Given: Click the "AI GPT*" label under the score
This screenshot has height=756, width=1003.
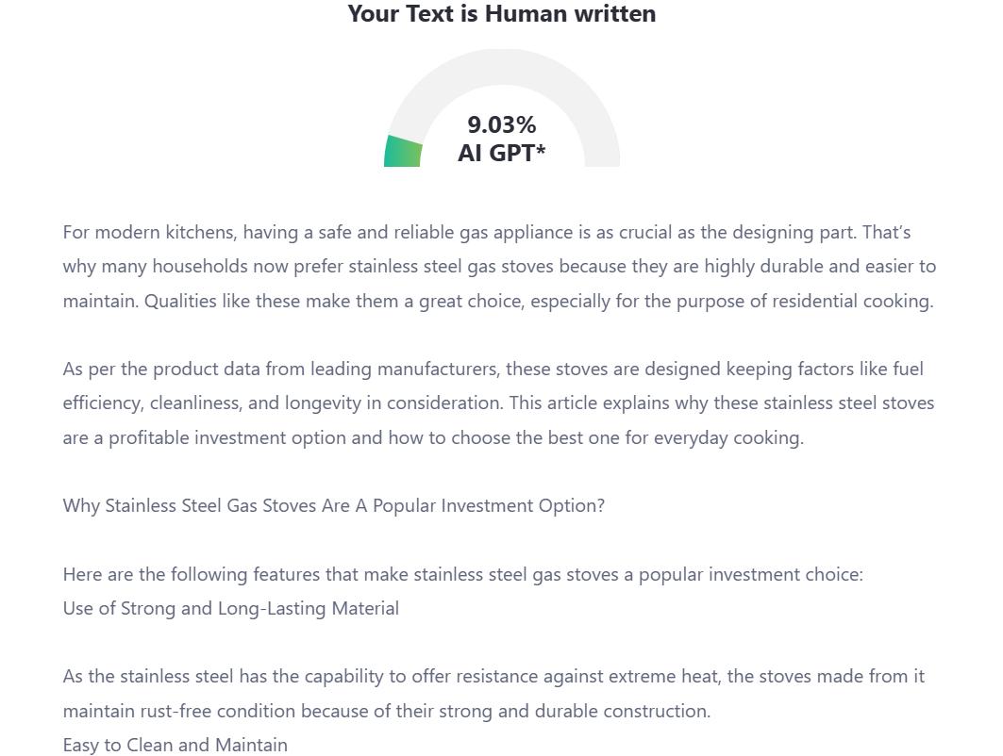Looking at the screenshot, I should (x=501, y=153).
